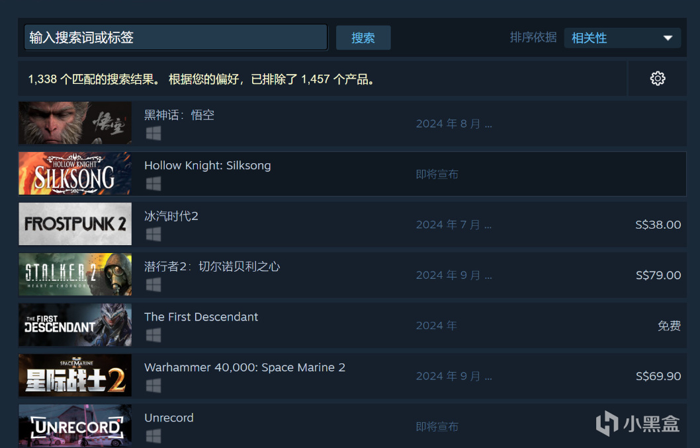Open the Silksong game thumbnail
700x448 pixels.
(75, 173)
